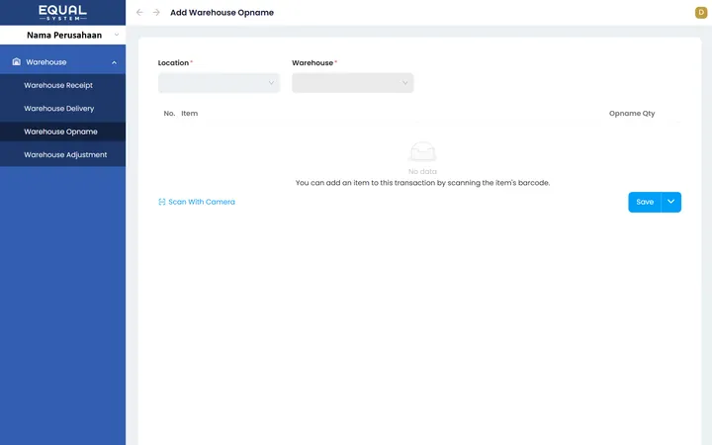Viewport: 712px width, 445px height.
Task: Click the Equal System logo
Action: tap(62, 12)
